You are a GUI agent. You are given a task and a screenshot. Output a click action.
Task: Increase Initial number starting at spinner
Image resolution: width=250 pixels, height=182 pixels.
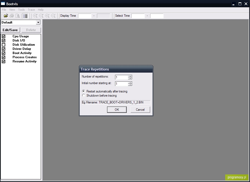pyautogui.click(x=130, y=83)
